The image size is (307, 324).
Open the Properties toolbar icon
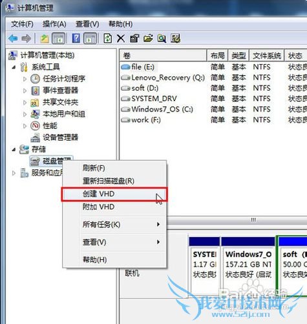pyautogui.click(x=134, y=38)
